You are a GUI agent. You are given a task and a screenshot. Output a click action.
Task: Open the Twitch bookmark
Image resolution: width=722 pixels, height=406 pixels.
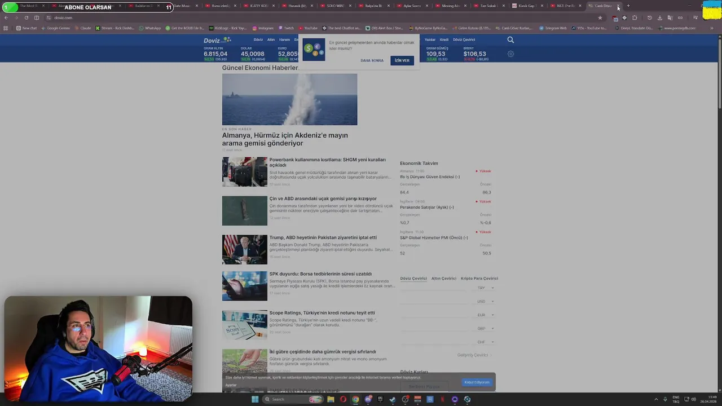[285, 28]
